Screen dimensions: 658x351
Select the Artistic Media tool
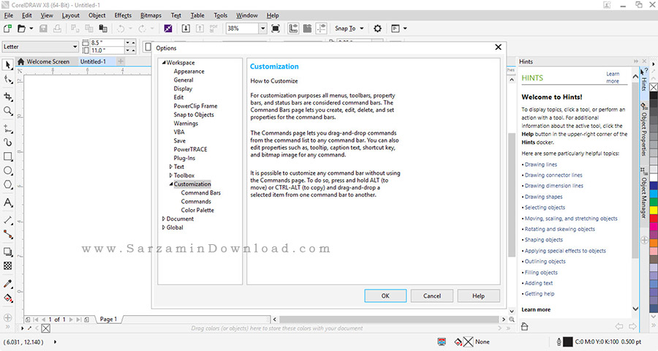(x=7, y=143)
